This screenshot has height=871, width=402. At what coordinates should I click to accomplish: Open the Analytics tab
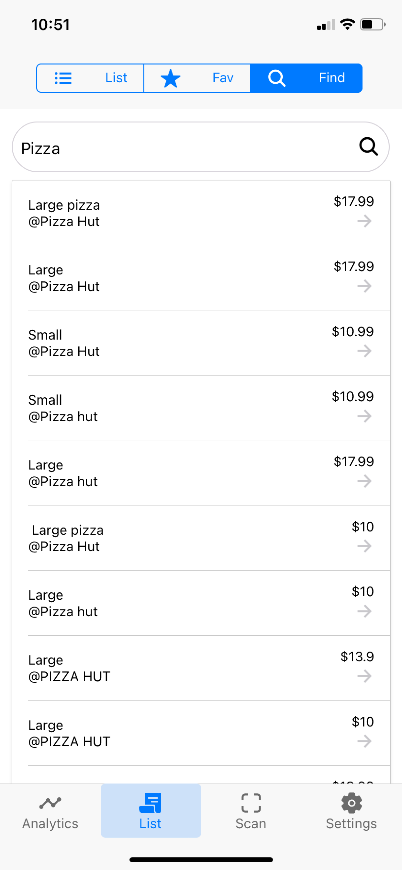50,811
